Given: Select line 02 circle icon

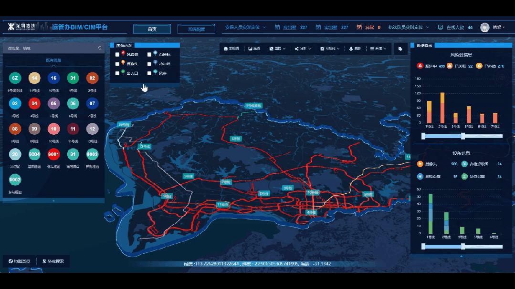Looking at the screenshot, I should (92, 78).
